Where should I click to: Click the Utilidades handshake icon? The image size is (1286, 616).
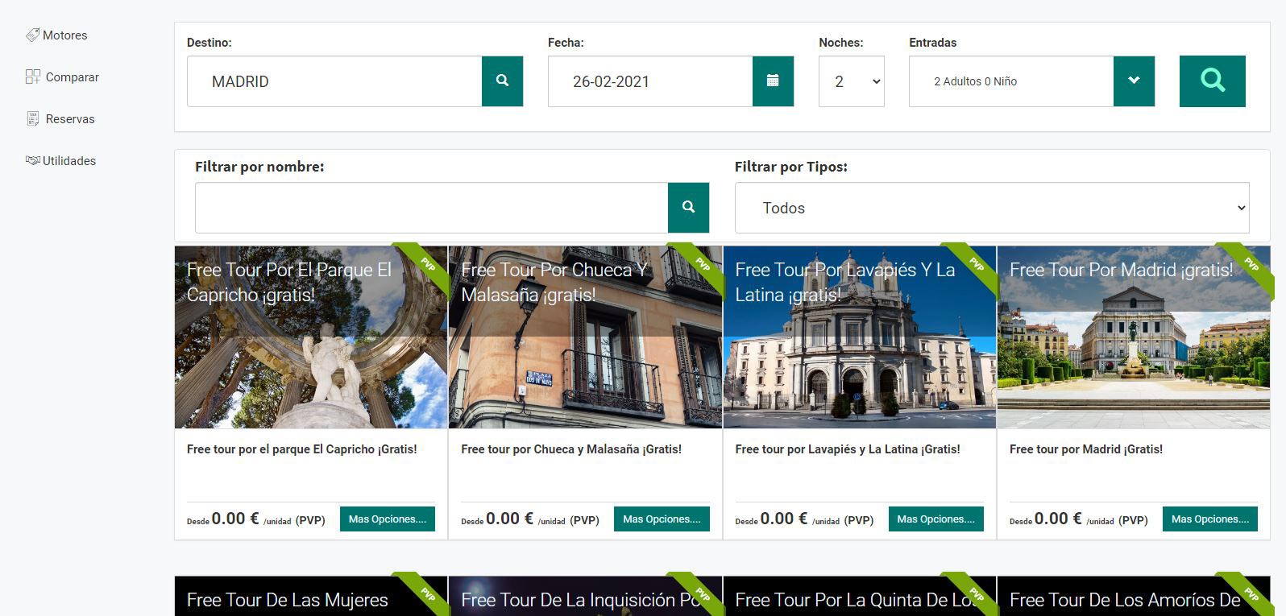tap(32, 161)
